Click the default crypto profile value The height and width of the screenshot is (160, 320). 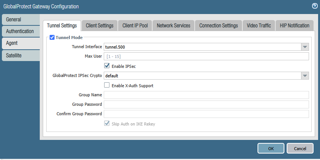click(x=112, y=76)
